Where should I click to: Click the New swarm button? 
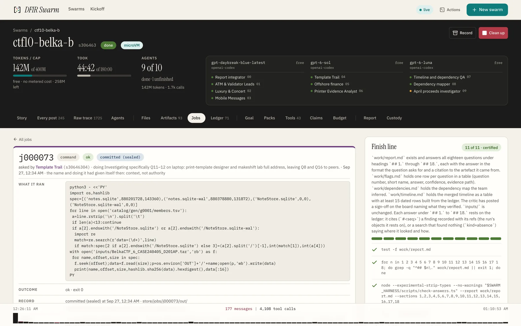[487, 10]
